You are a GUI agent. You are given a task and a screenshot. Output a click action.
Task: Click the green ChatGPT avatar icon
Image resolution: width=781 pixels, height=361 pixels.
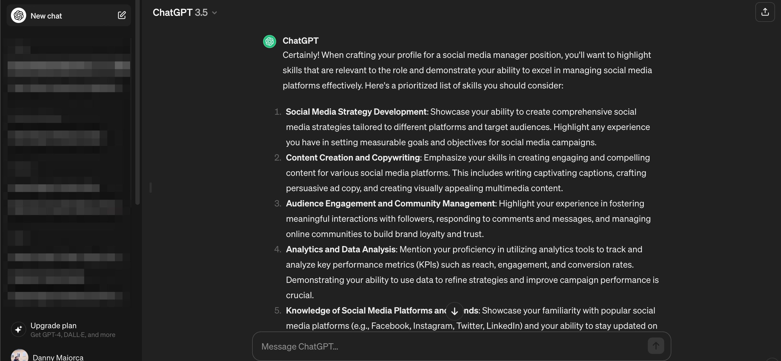tap(269, 41)
